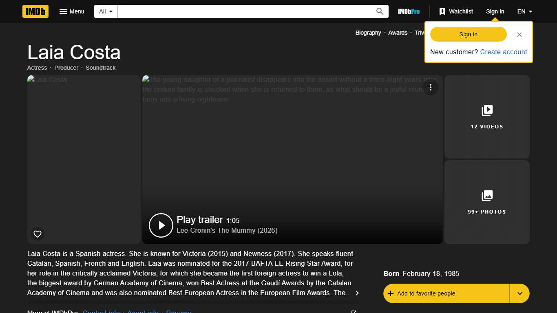This screenshot has width=557, height=313.
Task: Go to the Biography tab
Action: [368, 33]
